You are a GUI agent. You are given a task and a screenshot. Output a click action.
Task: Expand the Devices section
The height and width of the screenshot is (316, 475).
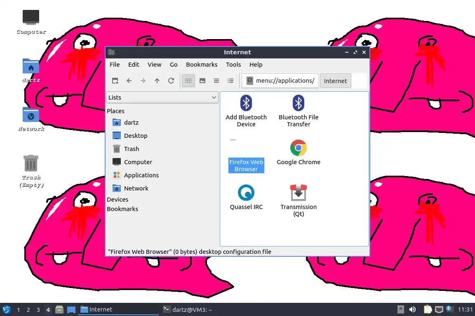coord(118,200)
